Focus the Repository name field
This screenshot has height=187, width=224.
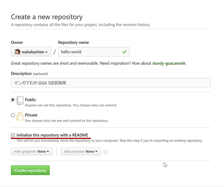click(x=94, y=52)
